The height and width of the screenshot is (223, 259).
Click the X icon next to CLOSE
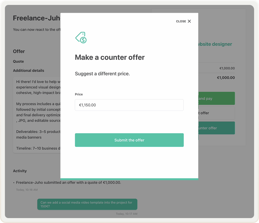tap(189, 21)
